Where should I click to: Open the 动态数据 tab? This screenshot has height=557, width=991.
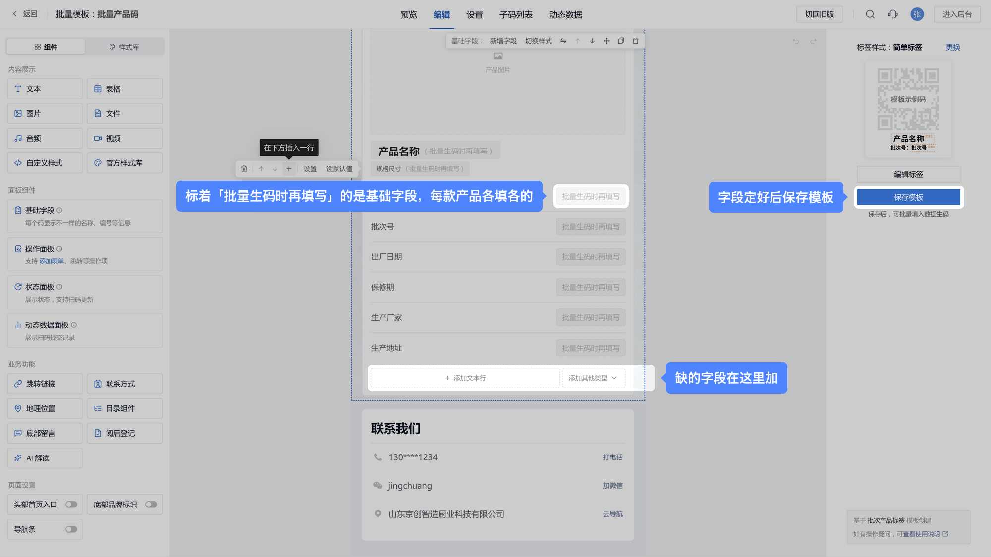tap(565, 15)
